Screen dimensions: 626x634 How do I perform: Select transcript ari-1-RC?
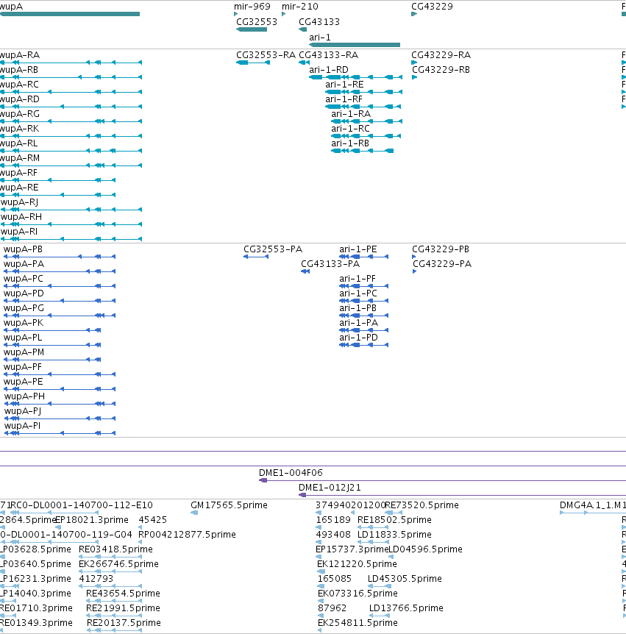click(366, 136)
